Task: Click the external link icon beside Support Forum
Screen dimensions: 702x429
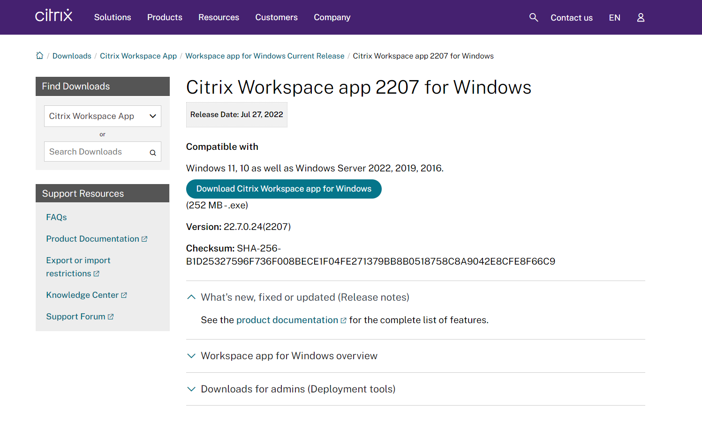Action: pyautogui.click(x=111, y=316)
